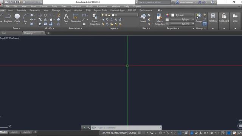The width and height of the screenshot is (242, 136).
Task: Expand the Properties panel
Action: click(x=173, y=28)
